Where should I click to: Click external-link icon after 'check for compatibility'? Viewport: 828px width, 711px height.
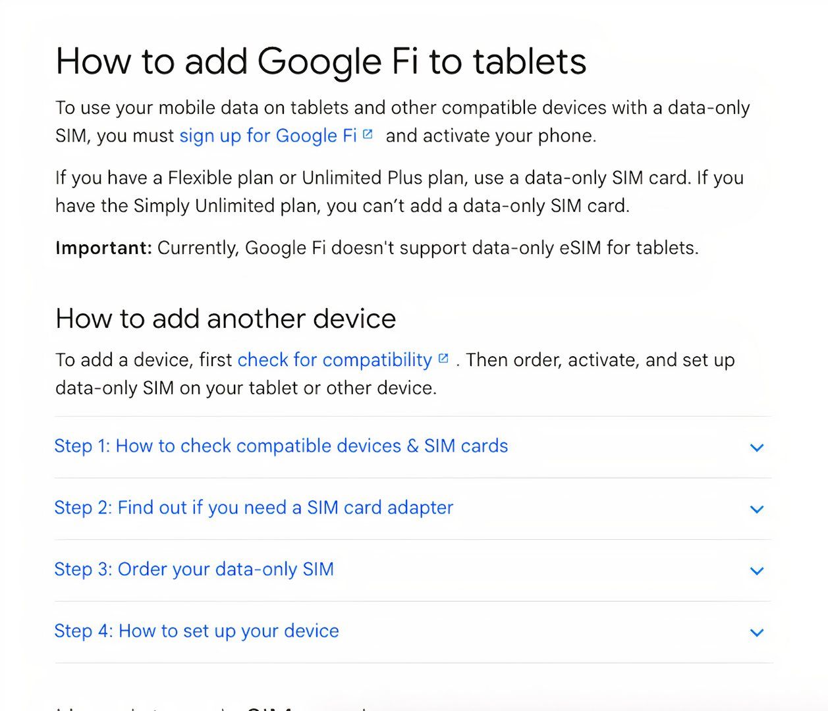[443, 359]
